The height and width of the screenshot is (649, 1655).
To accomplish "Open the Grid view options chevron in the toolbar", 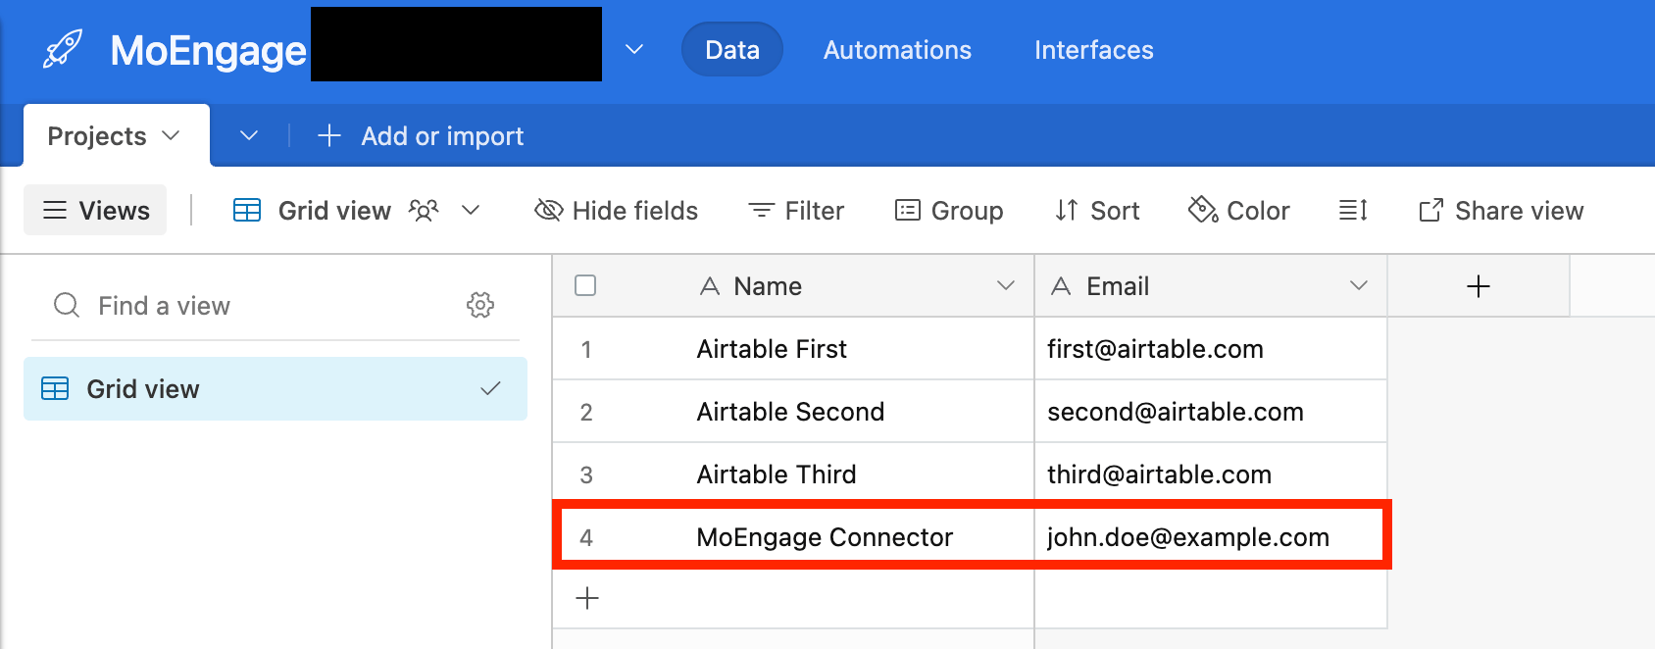I will [471, 210].
